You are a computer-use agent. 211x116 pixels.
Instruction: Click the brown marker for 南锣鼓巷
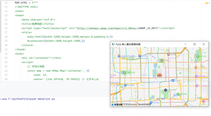click(162, 60)
